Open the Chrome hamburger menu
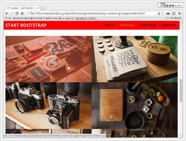The image size is (186, 141). coord(179,13)
